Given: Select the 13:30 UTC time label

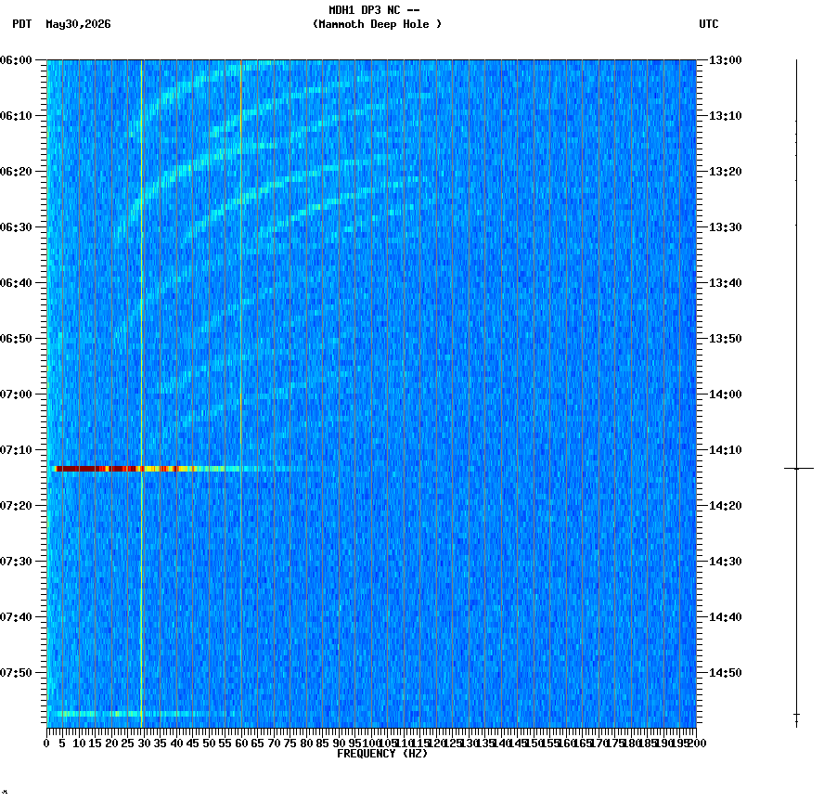Looking at the screenshot, I should tap(726, 227).
